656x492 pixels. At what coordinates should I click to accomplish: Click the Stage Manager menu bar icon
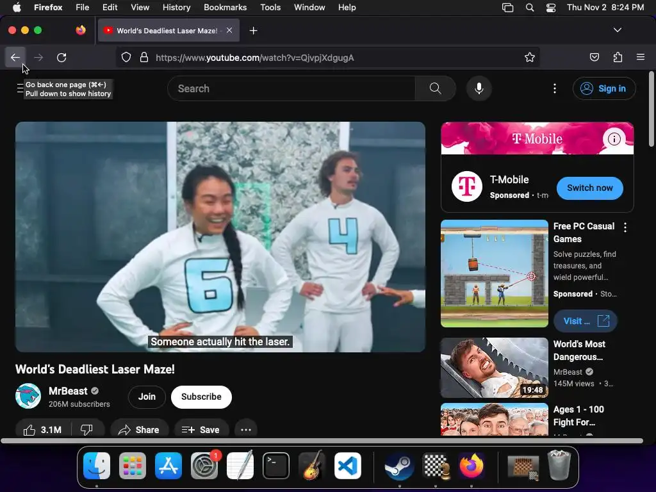pyautogui.click(x=507, y=7)
